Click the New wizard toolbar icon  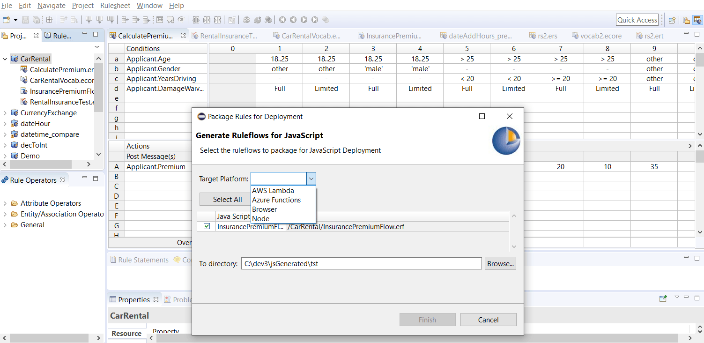6,20
